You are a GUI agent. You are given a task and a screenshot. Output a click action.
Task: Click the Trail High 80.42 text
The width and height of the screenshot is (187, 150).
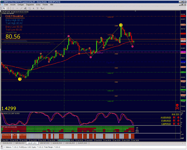point(14,23)
